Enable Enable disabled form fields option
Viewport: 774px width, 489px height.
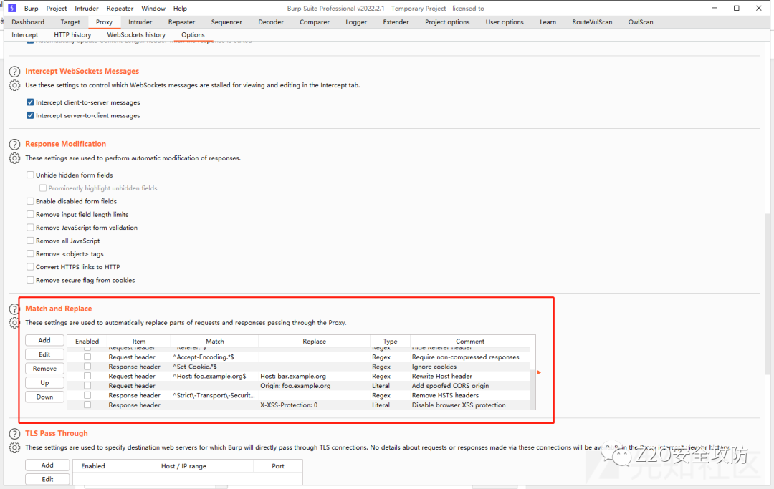pos(30,201)
